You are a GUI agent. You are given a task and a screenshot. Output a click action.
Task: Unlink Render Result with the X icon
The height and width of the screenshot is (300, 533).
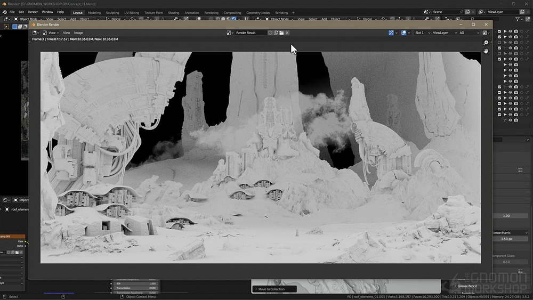pyautogui.click(x=287, y=33)
